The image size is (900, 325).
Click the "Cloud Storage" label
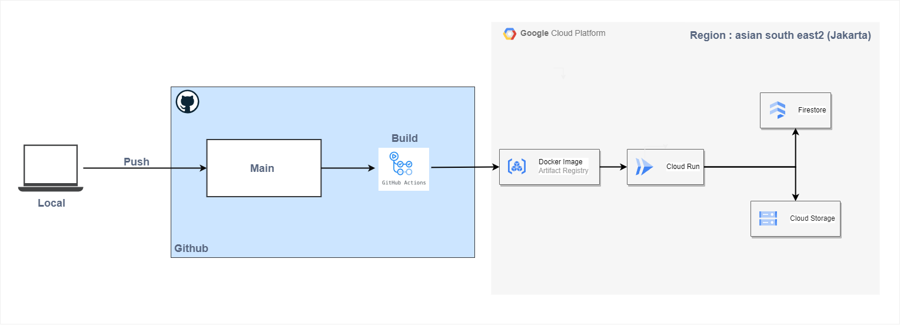[812, 218]
